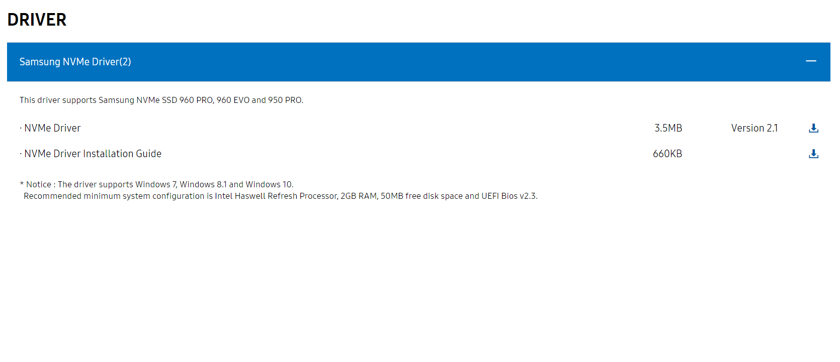Click "This driver supports" at the description start
This screenshot has height=362, width=840.
(58, 100)
